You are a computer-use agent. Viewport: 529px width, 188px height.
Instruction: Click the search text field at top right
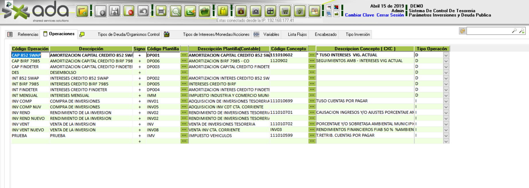pyautogui.click(x=489, y=31)
